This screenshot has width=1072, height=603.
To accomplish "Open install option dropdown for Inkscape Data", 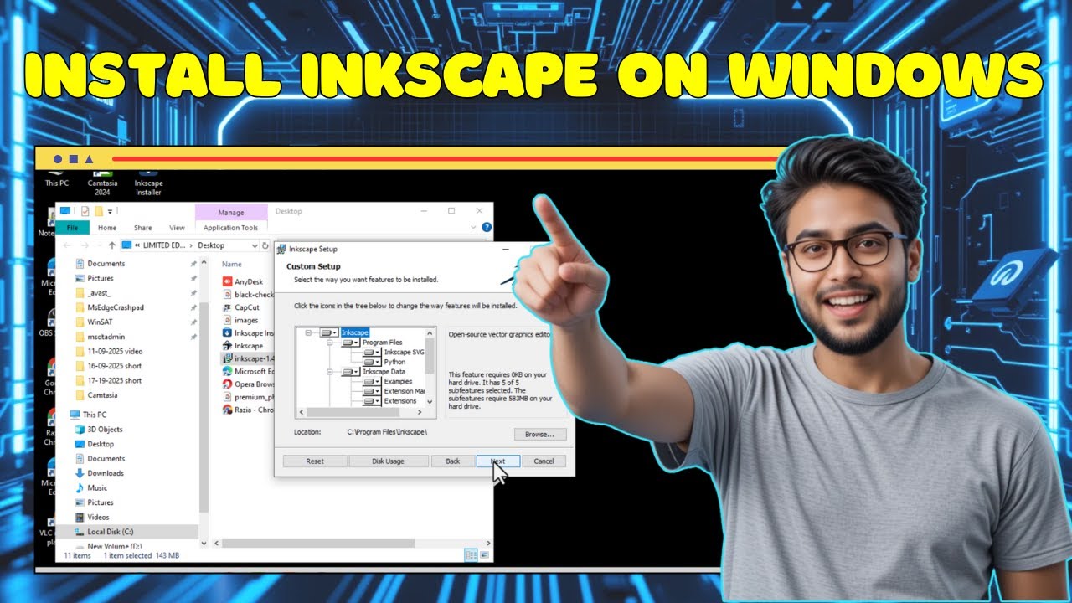I will point(350,371).
